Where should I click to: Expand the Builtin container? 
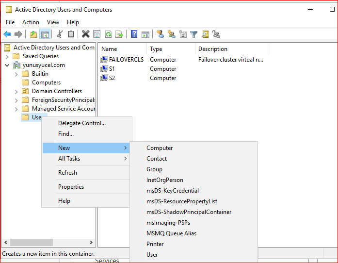pyautogui.click(x=16, y=74)
